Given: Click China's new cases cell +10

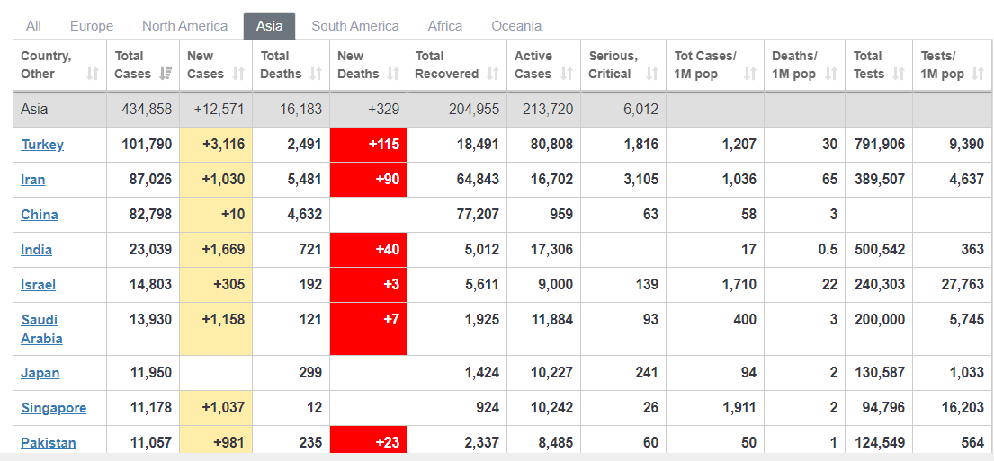Looking at the screenshot, I should pos(216,214).
